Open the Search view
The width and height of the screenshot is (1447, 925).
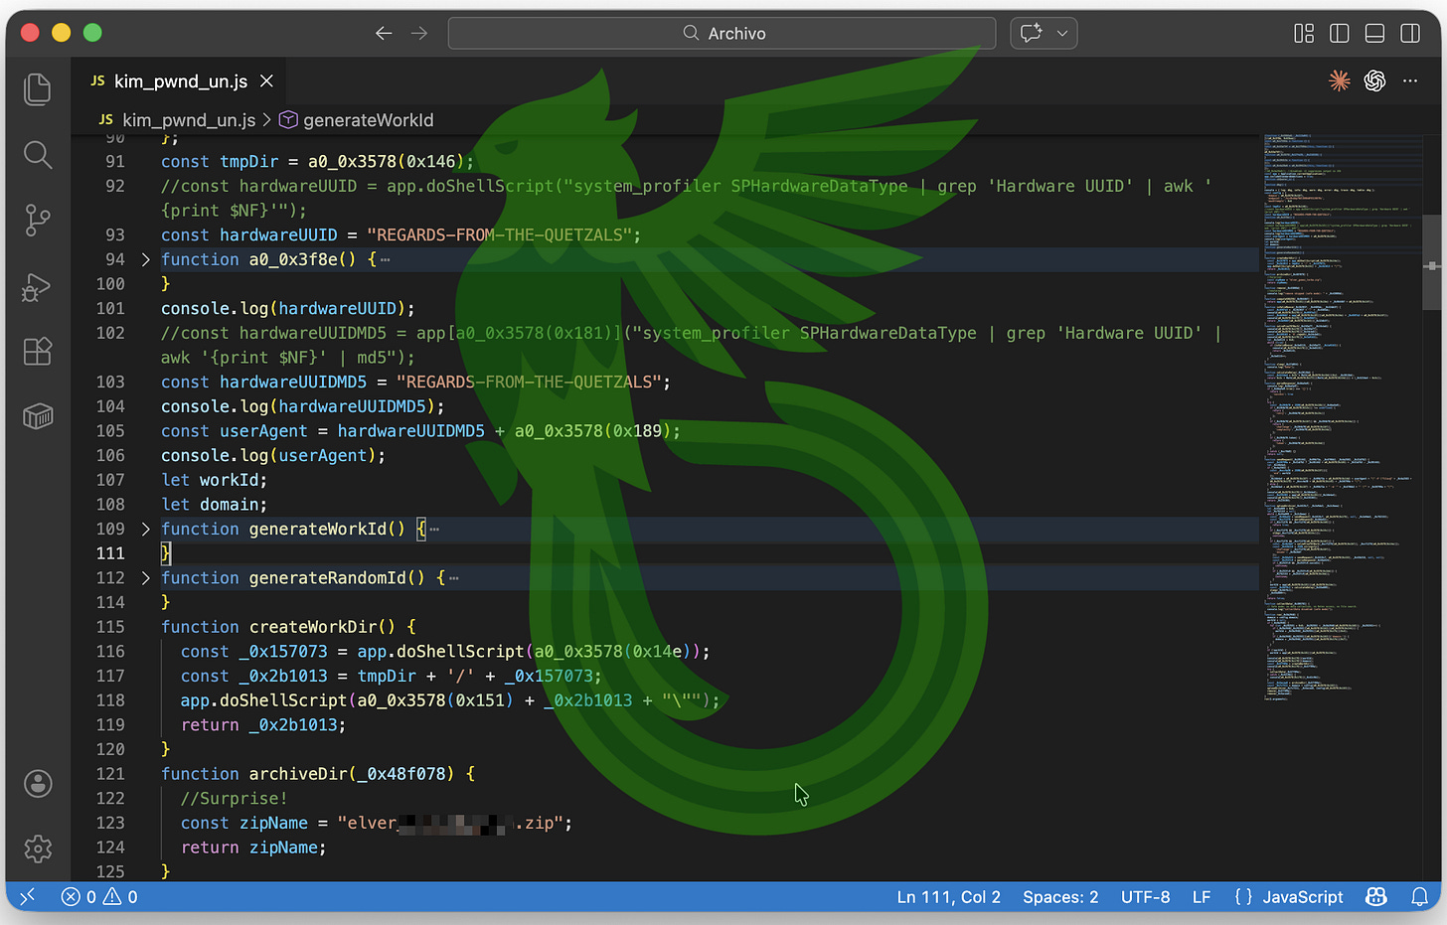(x=38, y=155)
